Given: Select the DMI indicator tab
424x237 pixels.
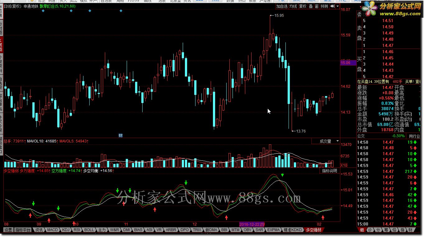Looking at the screenshot, I should tap(127, 230).
